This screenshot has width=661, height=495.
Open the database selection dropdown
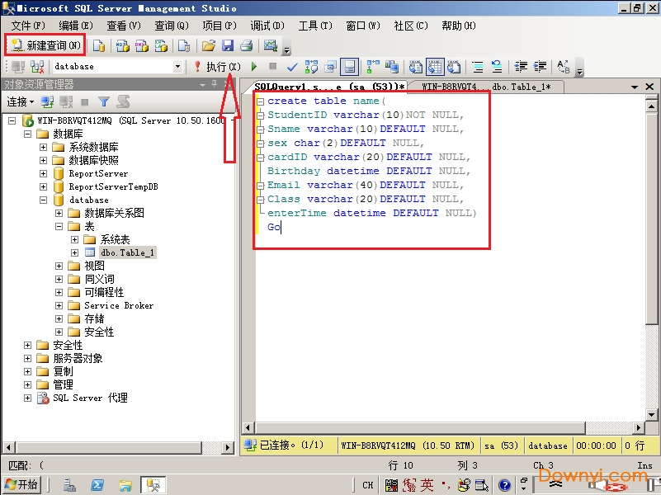pyautogui.click(x=177, y=67)
